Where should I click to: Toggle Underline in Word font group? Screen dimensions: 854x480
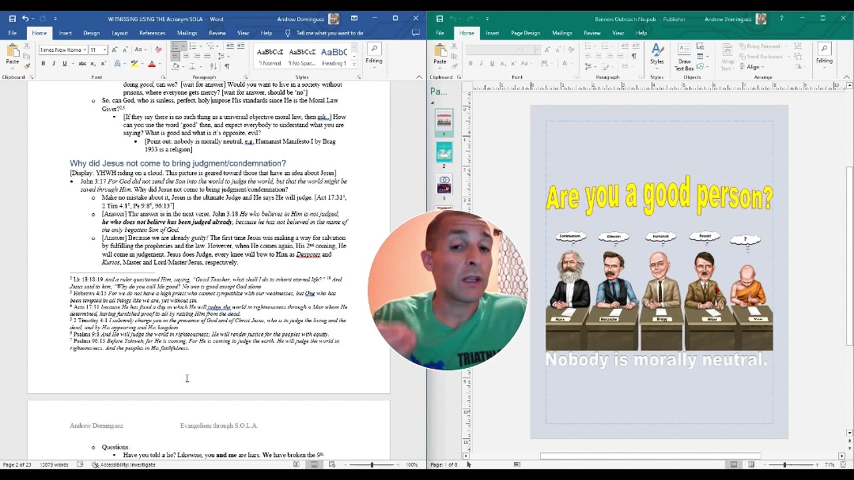tap(64, 63)
